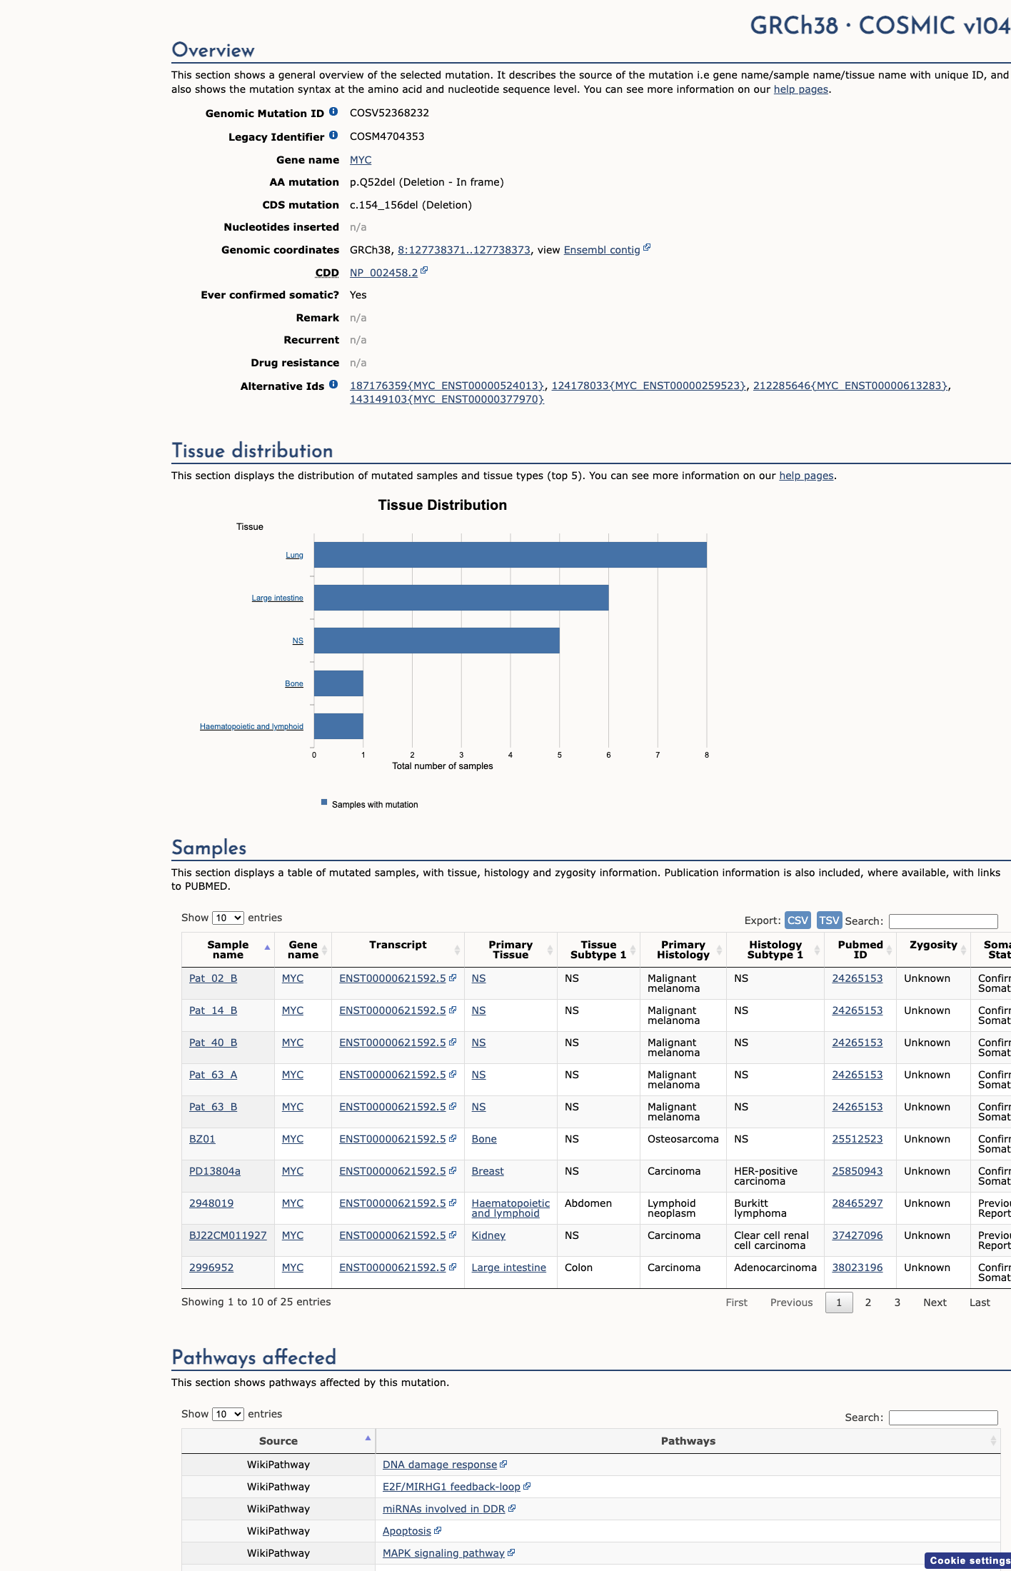Open Kidney primary tissue link
Viewport: 1011px width, 1571px height.
pos(488,1235)
